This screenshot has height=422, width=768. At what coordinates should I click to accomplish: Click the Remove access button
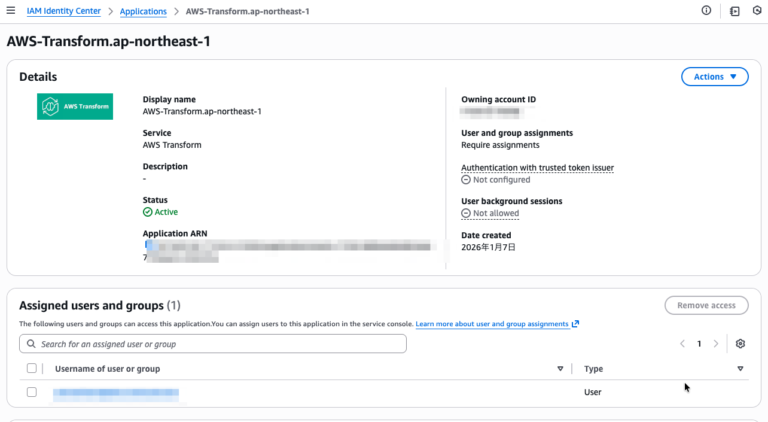pos(706,305)
